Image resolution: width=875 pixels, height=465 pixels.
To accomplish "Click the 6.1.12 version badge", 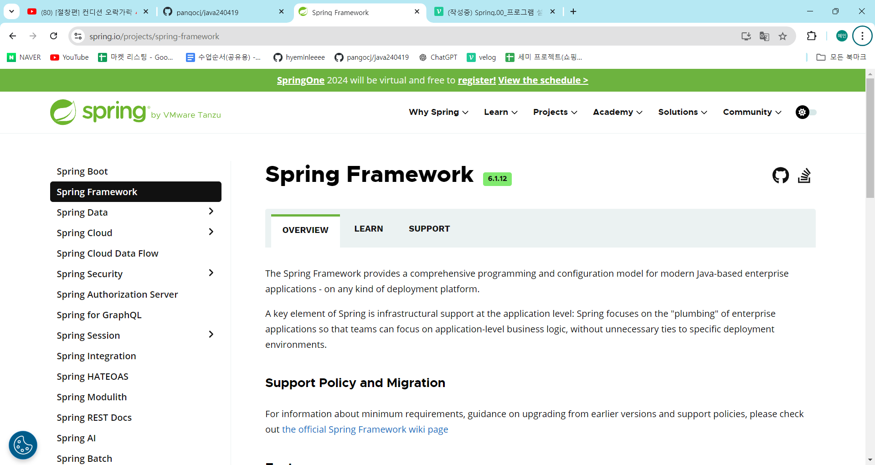I will (x=497, y=179).
